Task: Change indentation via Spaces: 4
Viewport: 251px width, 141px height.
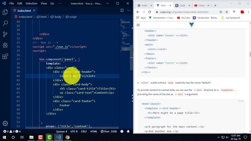Action: (62, 132)
